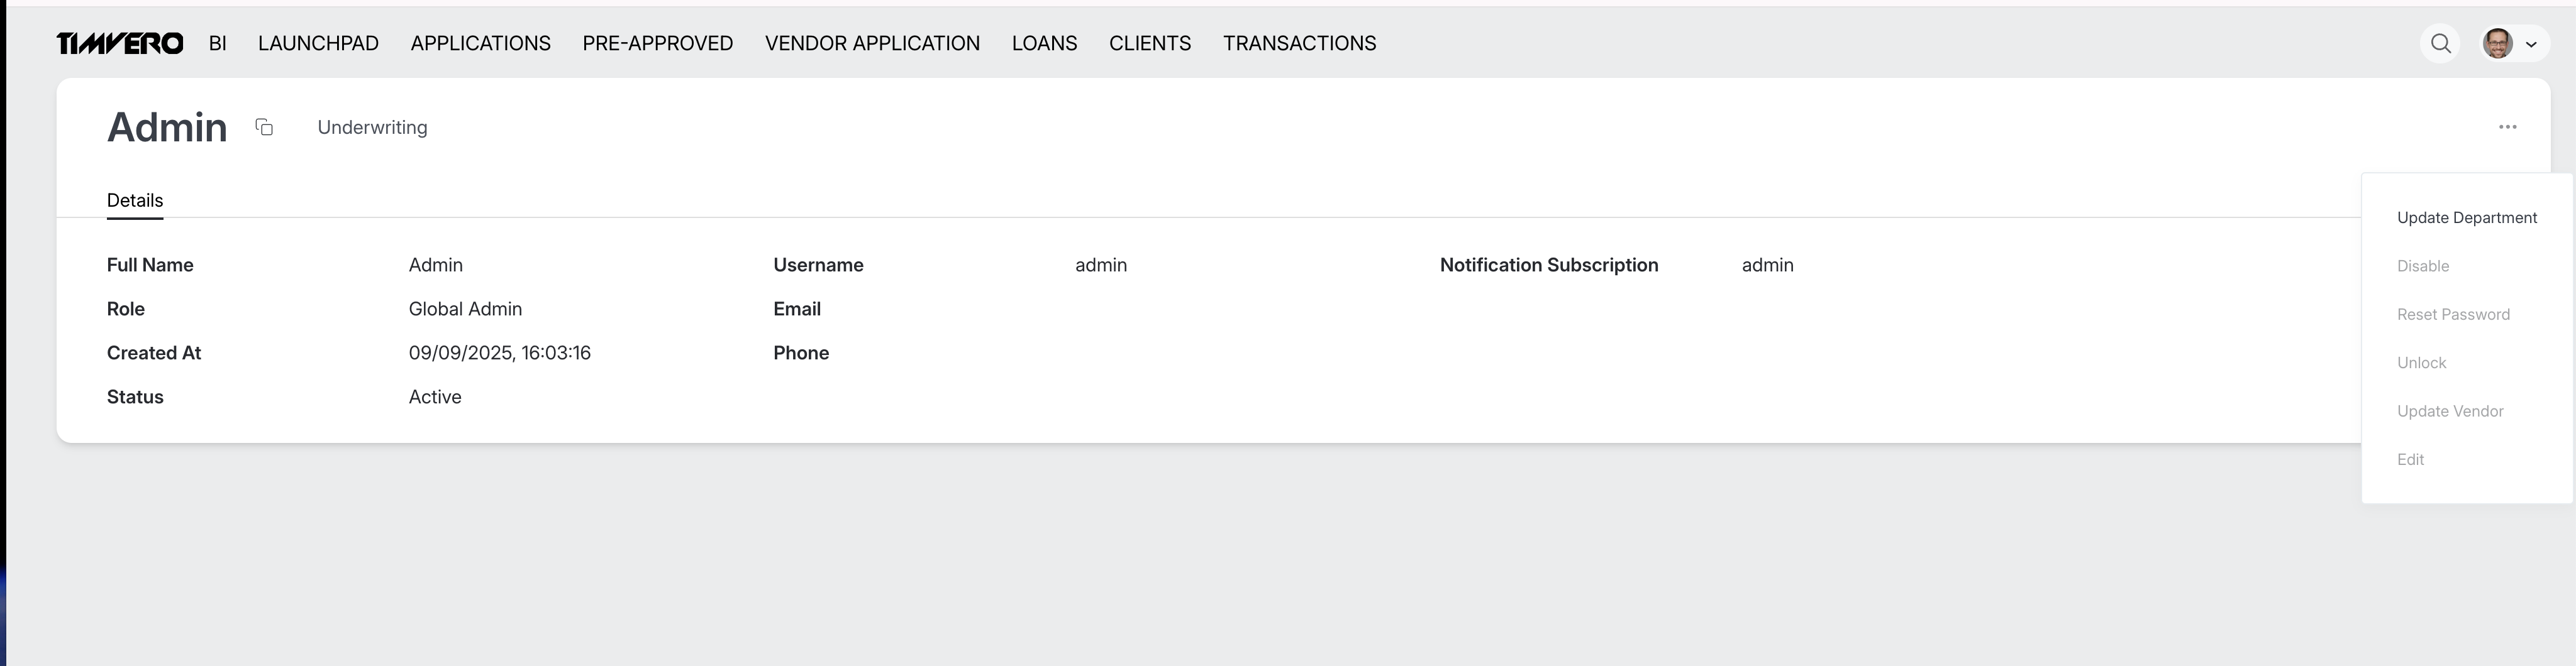2576x666 pixels.
Task: Open the Applications section
Action: (480, 43)
